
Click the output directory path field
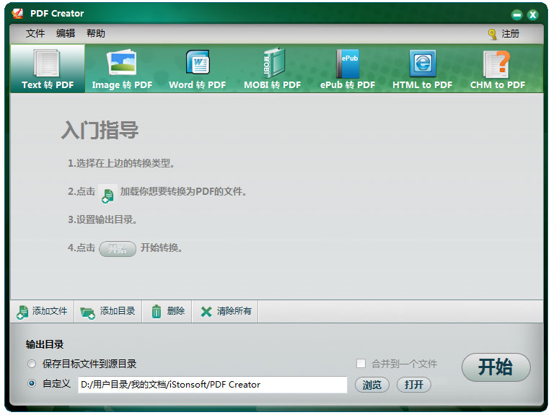click(x=212, y=385)
